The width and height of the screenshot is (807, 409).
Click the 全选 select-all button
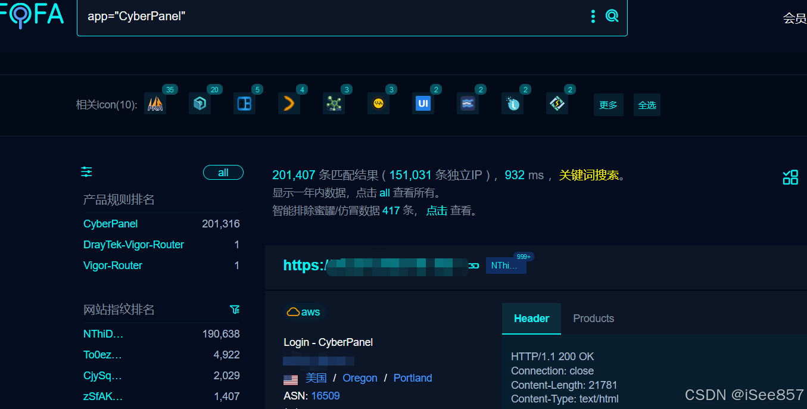[647, 105]
